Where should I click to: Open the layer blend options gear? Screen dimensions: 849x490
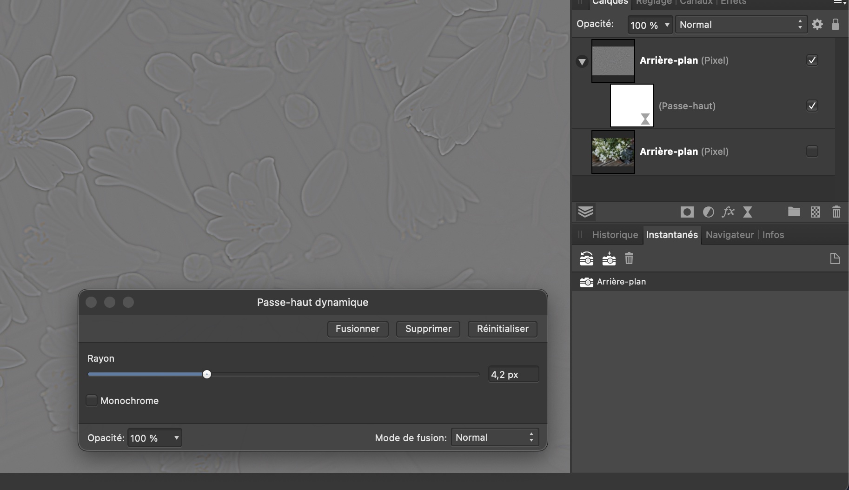pyautogui.click(x=817, y=24)
